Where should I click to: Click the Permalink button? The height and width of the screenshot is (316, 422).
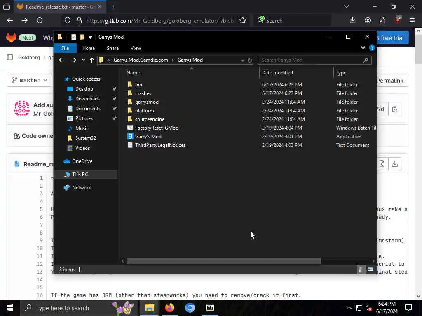392,81
